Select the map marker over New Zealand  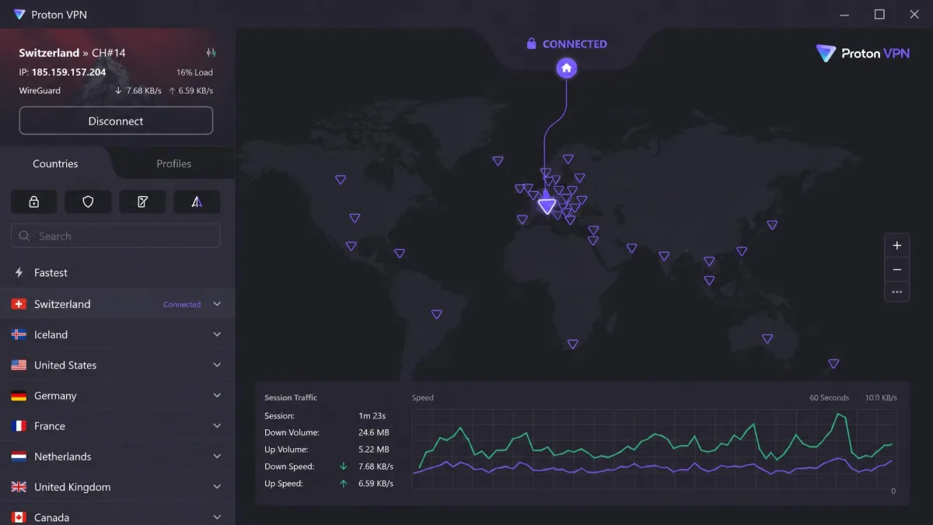coord(833,363)
